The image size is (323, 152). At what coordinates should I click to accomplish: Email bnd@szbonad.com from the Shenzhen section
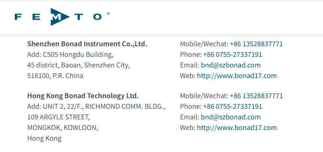(231, 65)
